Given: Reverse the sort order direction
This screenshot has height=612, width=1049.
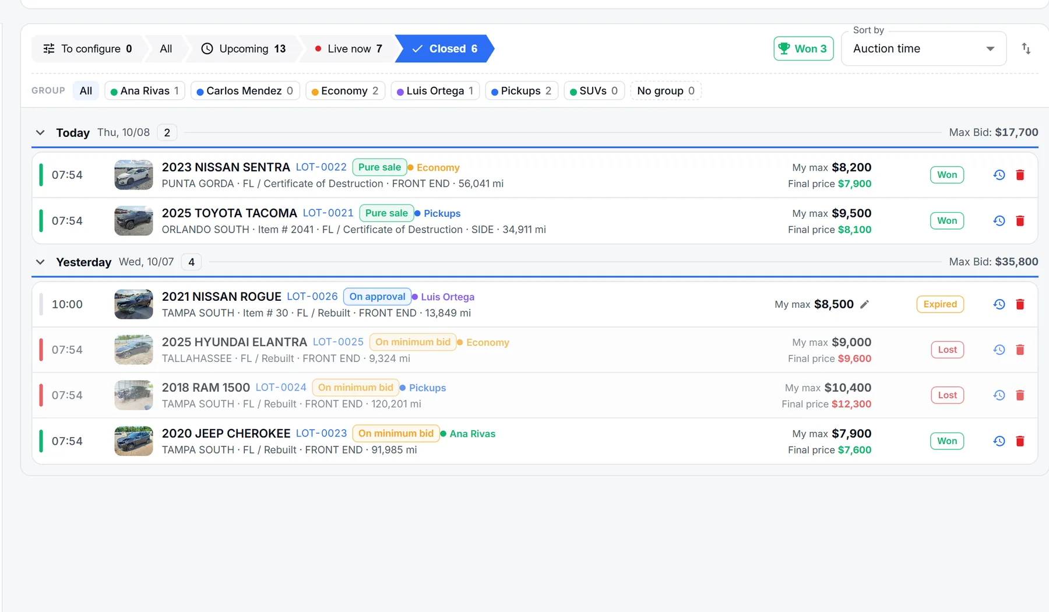Looking at the screenshot, I should point(1026,48).
